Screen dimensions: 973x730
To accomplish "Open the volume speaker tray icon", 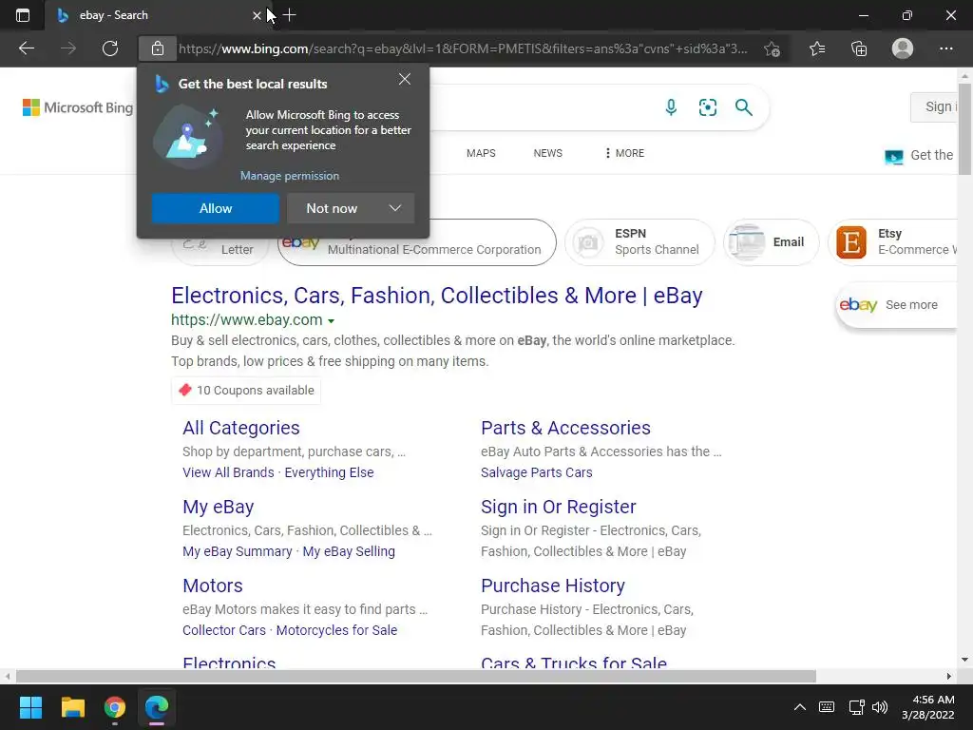I will (879, 707).
